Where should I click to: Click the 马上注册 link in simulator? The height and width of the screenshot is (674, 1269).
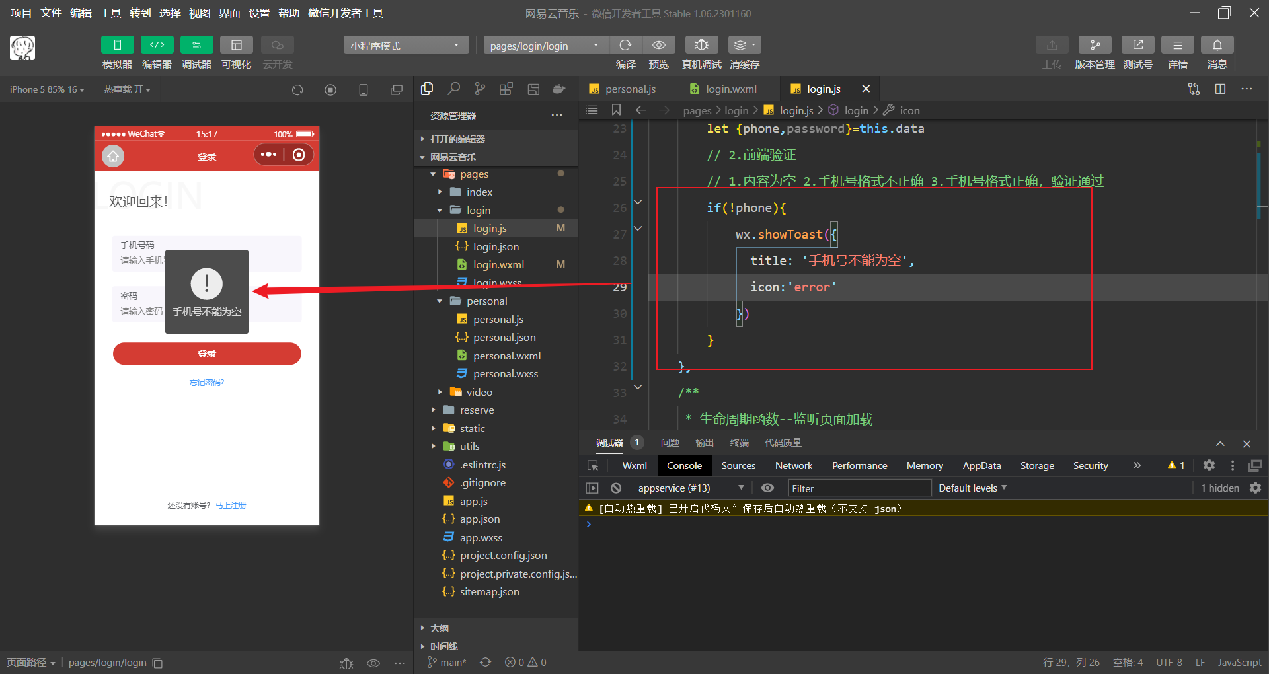tap(231, 505)
